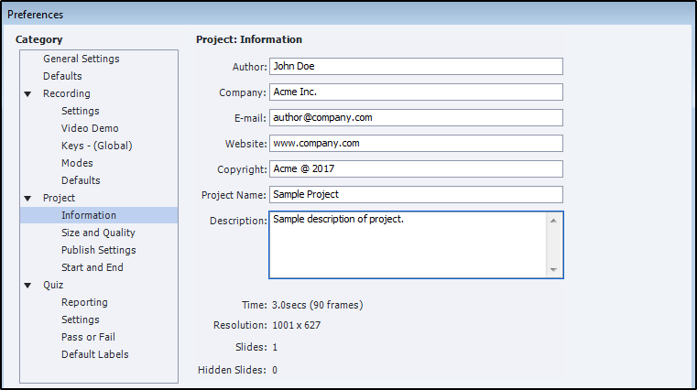Select the top-level Defaults category
The height and width of the screenshot is (390, 697).
[62, 76]
